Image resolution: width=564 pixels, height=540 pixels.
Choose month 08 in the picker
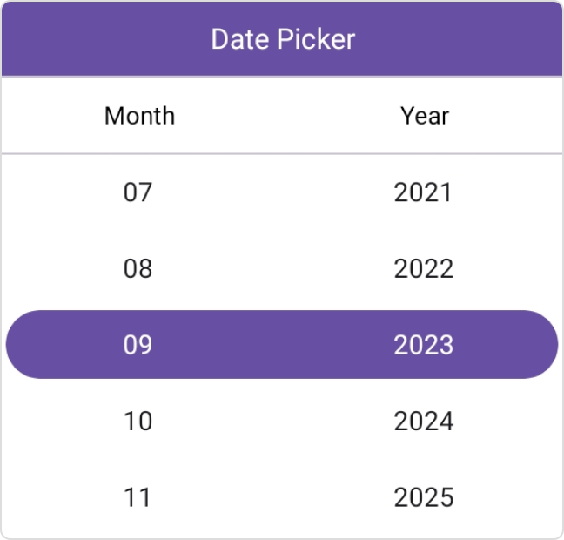coord(138,268)
